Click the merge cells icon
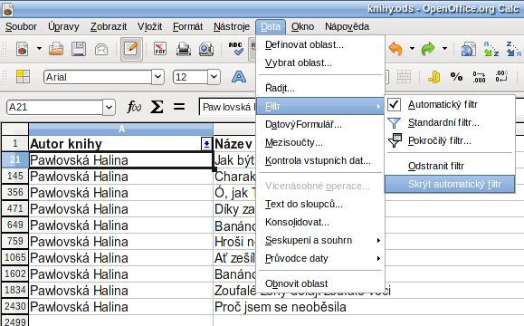 point(404,77)
